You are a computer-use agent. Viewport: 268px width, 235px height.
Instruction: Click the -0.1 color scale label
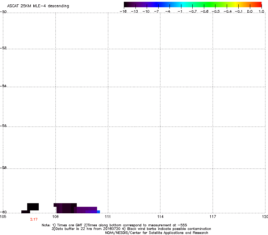(x=239, y=12)
